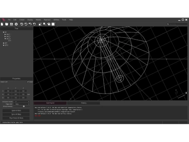Click the pink application logo icon
This screenshot has width=189, height=142.
point(3,20)
